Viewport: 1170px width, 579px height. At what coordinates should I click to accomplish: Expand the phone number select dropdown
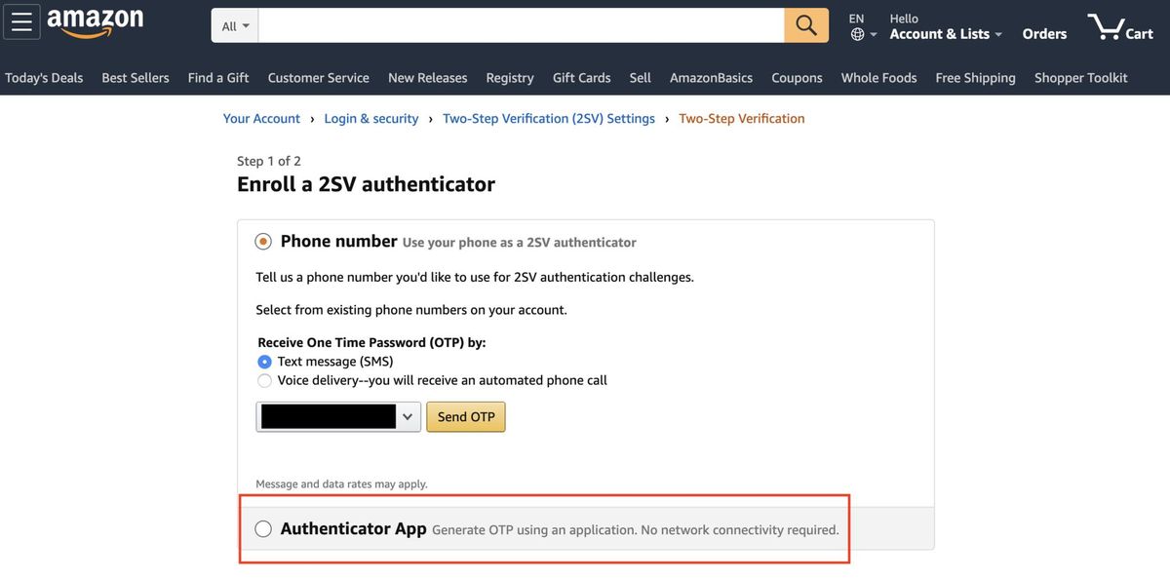(338, 417)
